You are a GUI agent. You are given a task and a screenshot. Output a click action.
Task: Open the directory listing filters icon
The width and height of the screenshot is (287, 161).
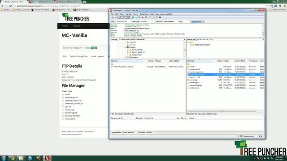tap(150, 17)
